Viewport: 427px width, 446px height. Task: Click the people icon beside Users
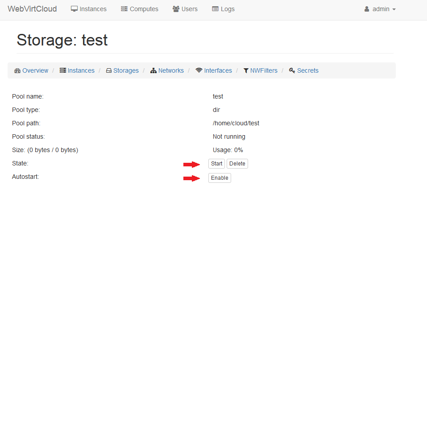click(176, 9)
